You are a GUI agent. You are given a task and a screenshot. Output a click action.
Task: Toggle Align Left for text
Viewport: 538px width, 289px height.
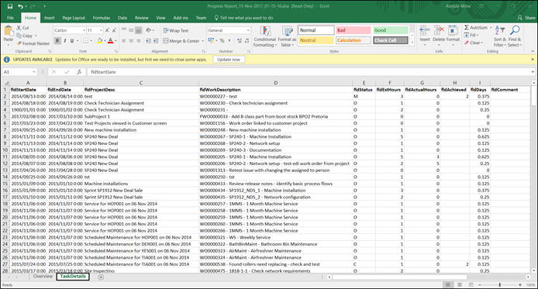(124, 41)
